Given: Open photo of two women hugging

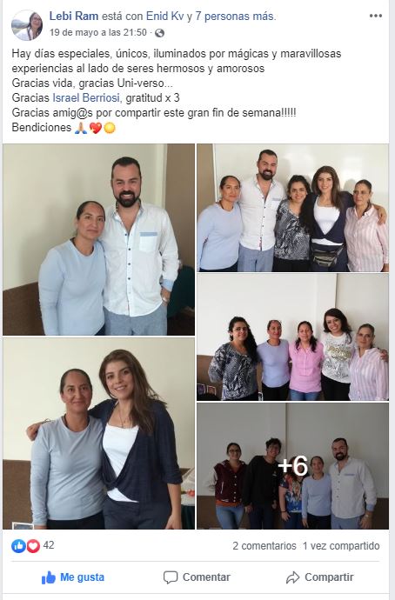Looking at the screenshot, I should pos(99,434).
